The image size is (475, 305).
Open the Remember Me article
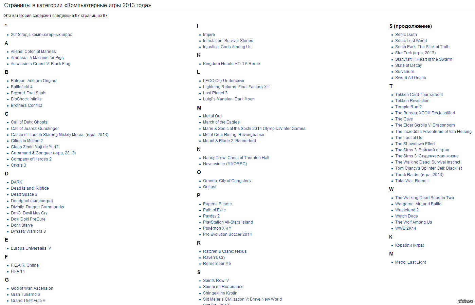[217, 264]
